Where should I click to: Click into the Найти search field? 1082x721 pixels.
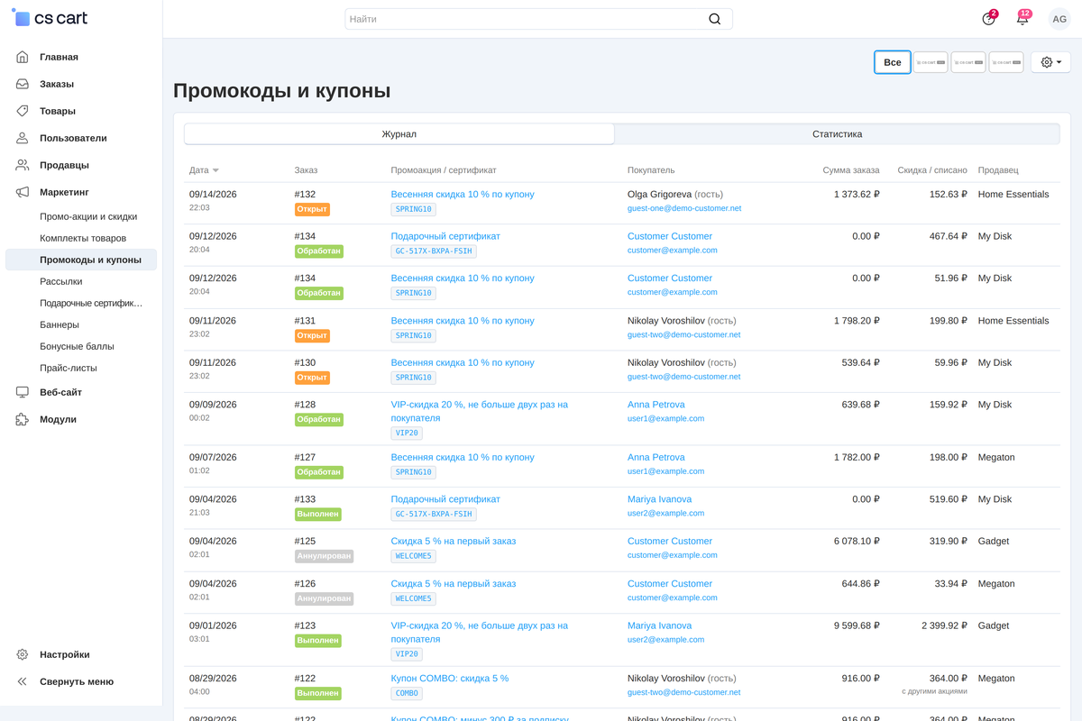click(539, 19)
